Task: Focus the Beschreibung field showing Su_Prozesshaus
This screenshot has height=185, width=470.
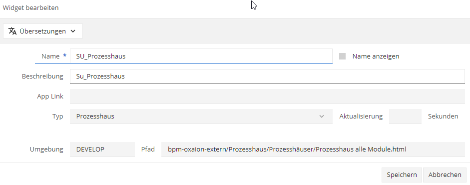Action: click(267, 76)
